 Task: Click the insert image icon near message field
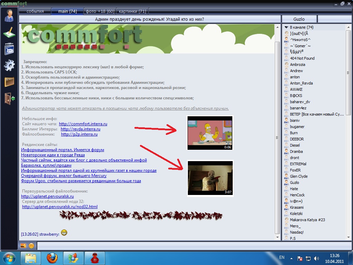[x=23, y=246]
